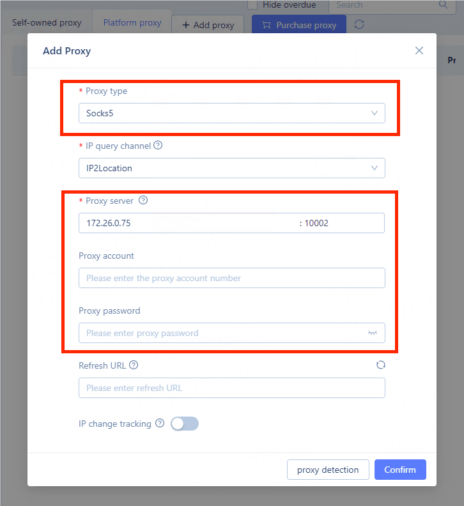The width and height of the screenshot is (464, 506).
Task: Click the refresh icon above Refresh URL field
Action: (x=381, y=365)
